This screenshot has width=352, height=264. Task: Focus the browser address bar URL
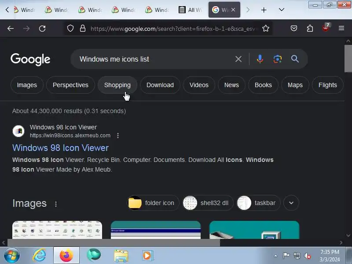(174, 29)
